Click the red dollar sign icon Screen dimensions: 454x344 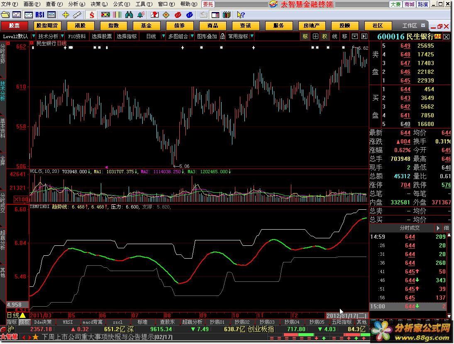pyautogui.click(x=92, y=15)
